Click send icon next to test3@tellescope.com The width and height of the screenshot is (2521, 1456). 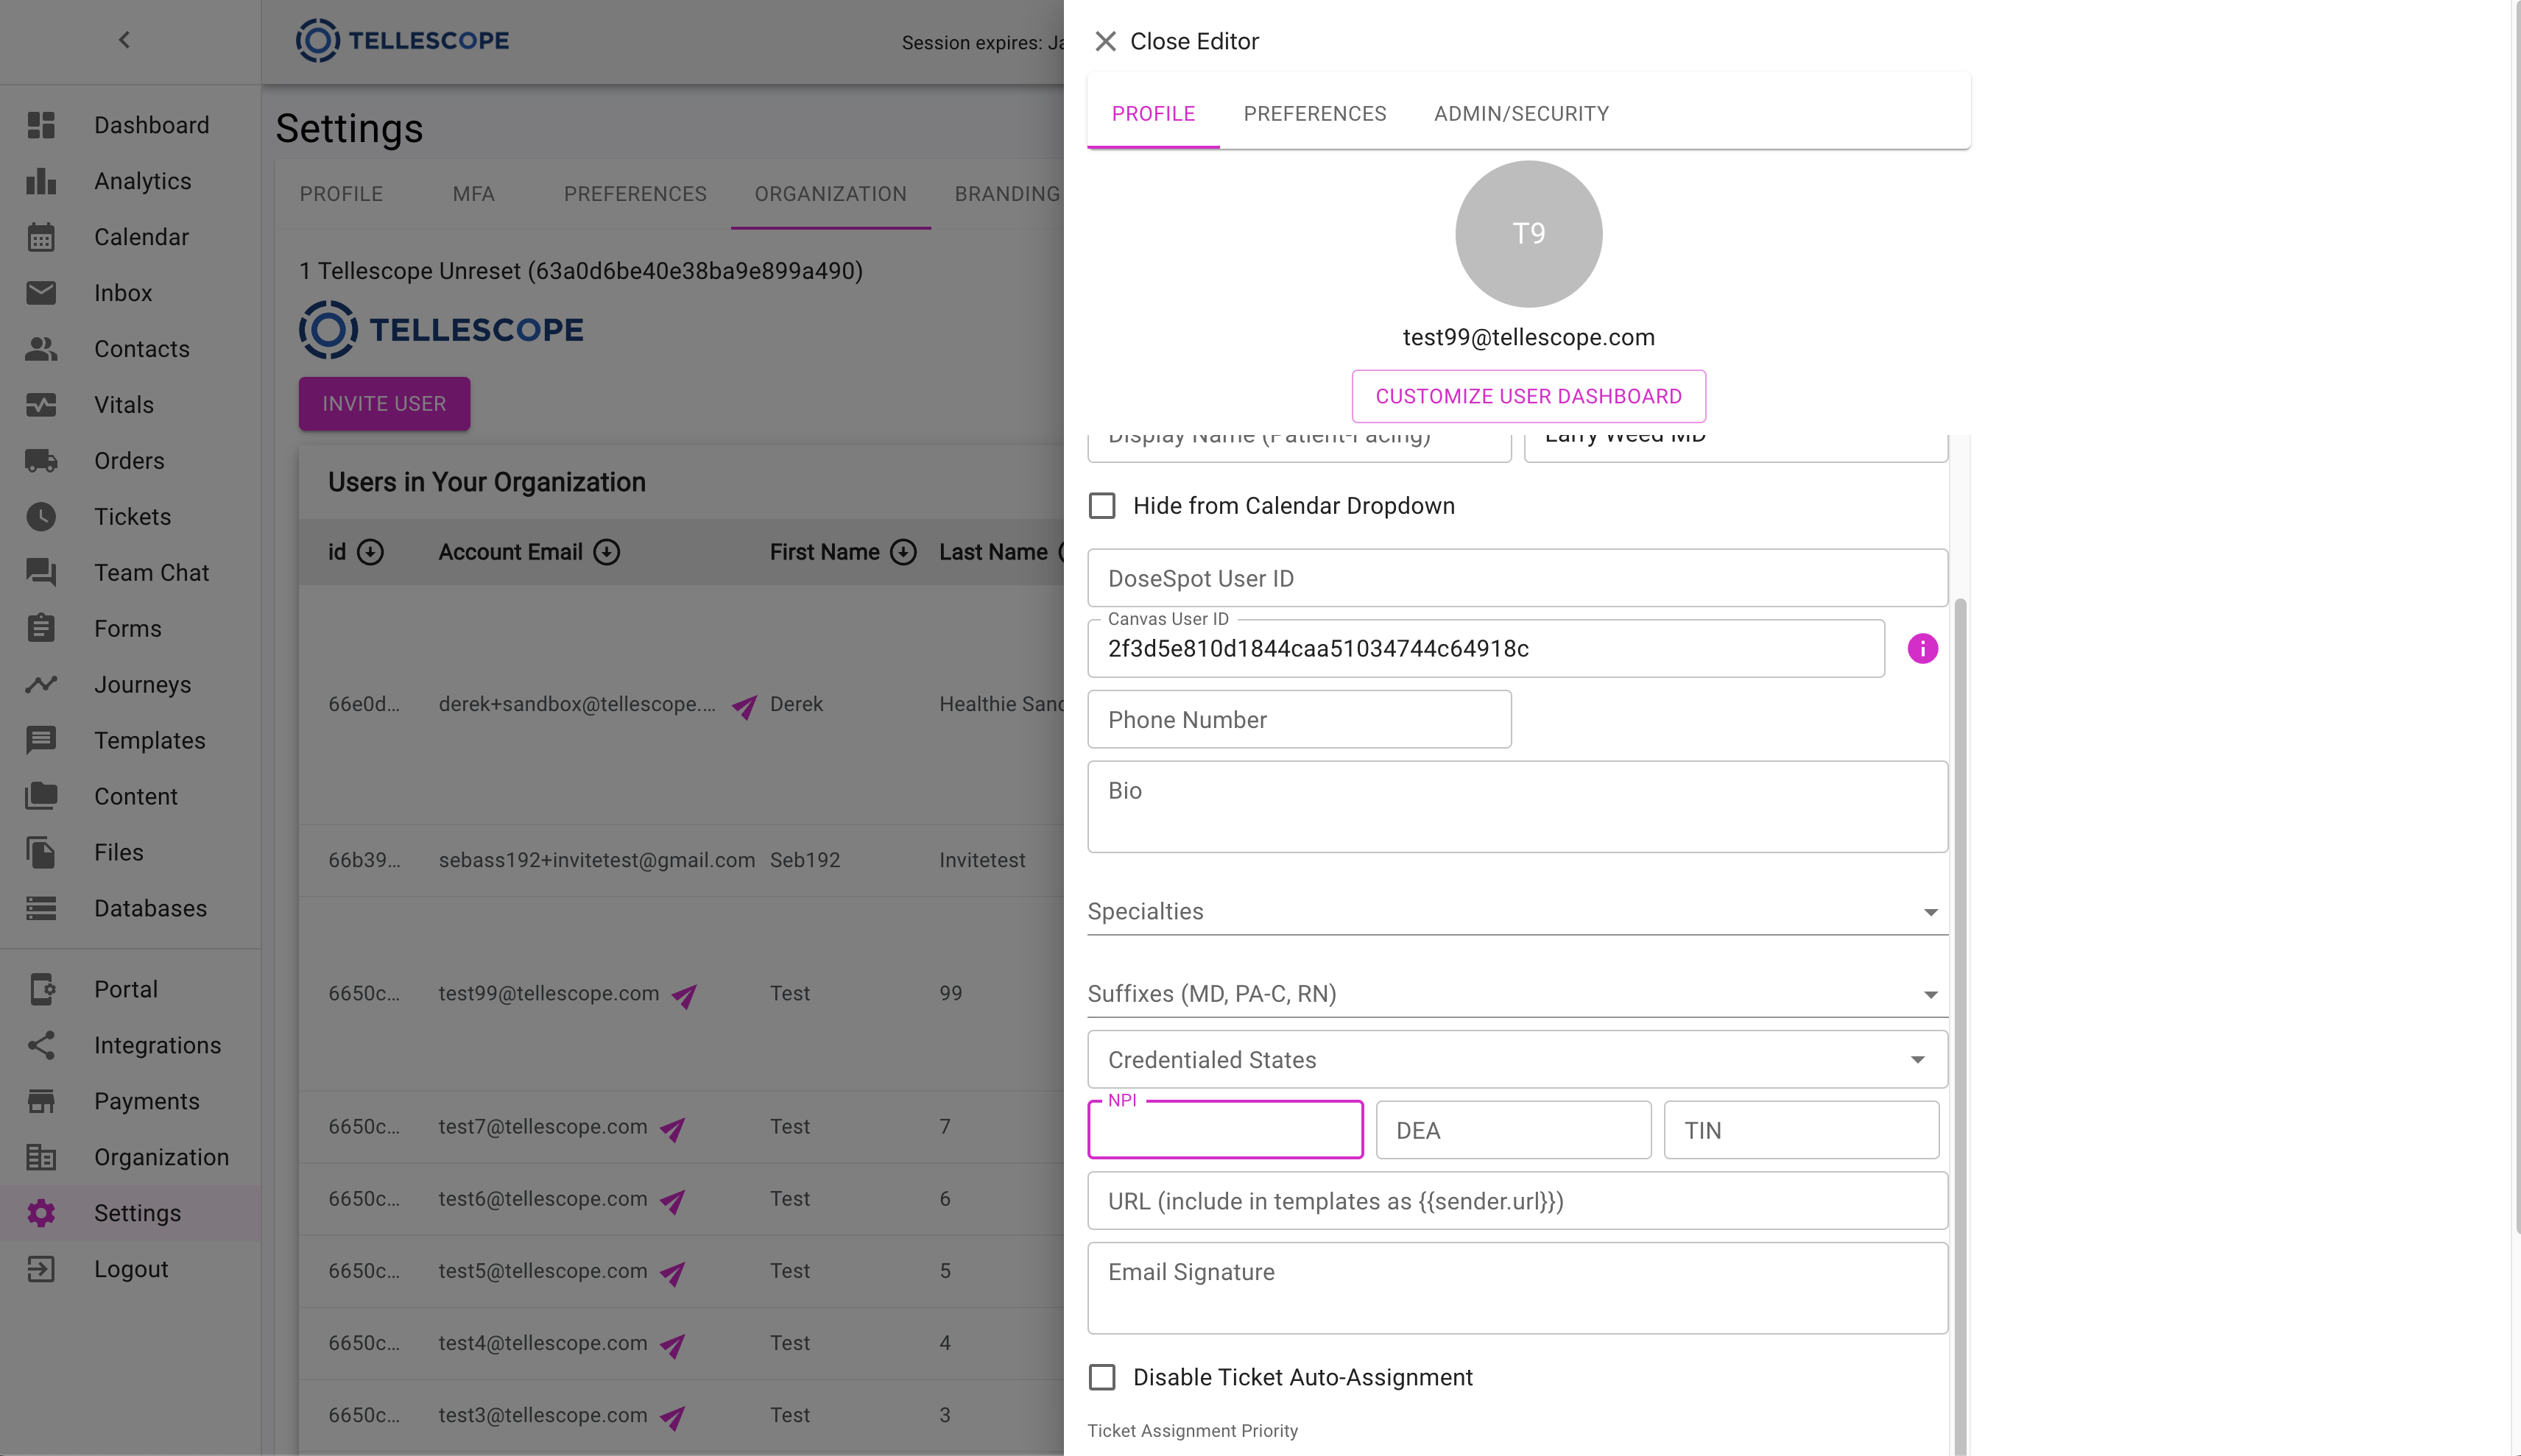[672, 1418]
